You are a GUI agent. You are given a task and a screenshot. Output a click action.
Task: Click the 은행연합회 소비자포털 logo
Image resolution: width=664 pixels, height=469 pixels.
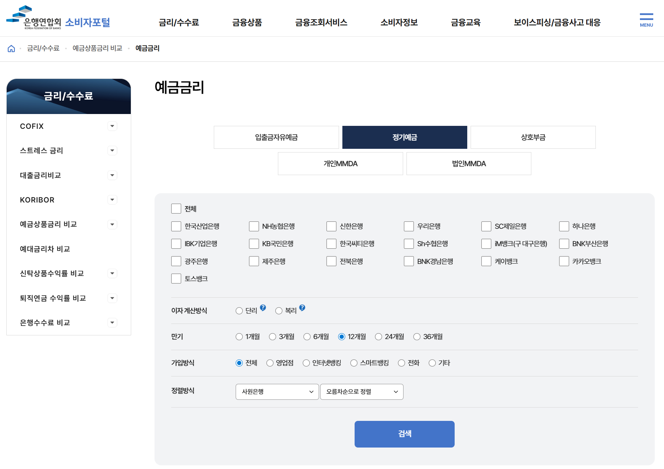(x=58, y=18)
